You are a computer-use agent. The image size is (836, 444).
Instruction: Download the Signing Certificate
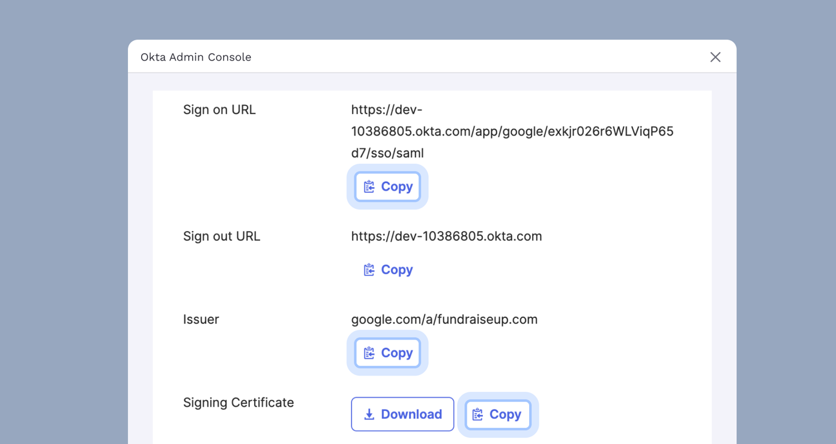[x=402, y=414]
